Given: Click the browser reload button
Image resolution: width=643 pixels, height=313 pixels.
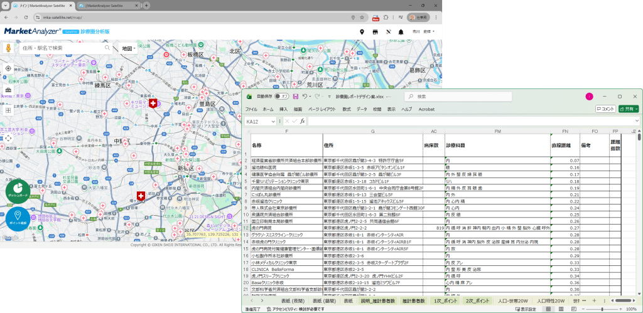Looking at the screenshot, I should coord(26,18).
